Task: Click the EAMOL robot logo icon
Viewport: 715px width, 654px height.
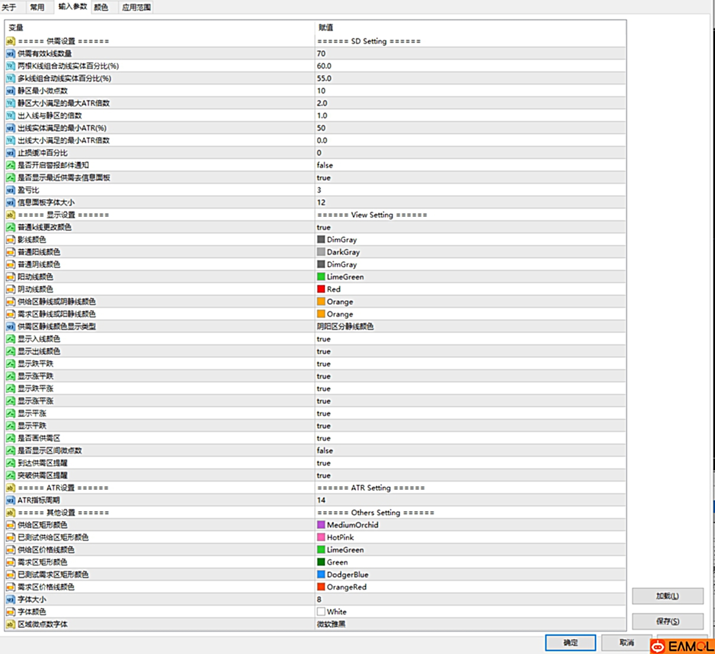Action: point(658,646)
